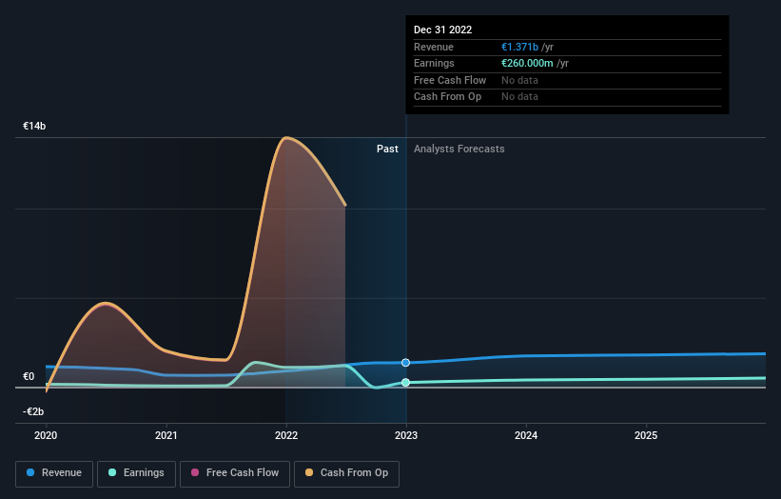Click the teal Earnings data point marker
Screen dimensions: 781x499
click(405, 383)
